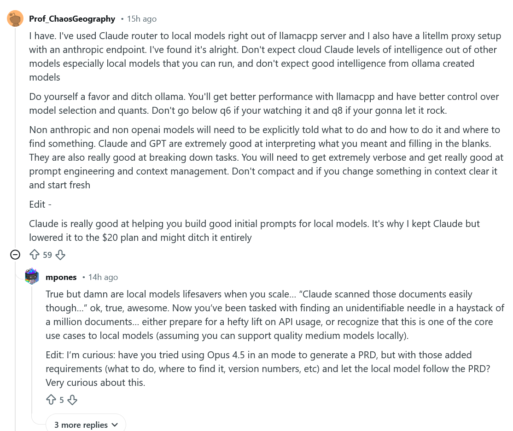Collapse Prof_ChaosGeography's comment using the circle toggle
513x431 pixels.
(15, 255)
